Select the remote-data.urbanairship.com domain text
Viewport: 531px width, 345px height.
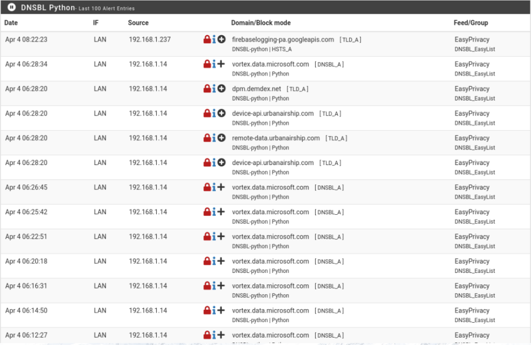(x=276, y=138)
